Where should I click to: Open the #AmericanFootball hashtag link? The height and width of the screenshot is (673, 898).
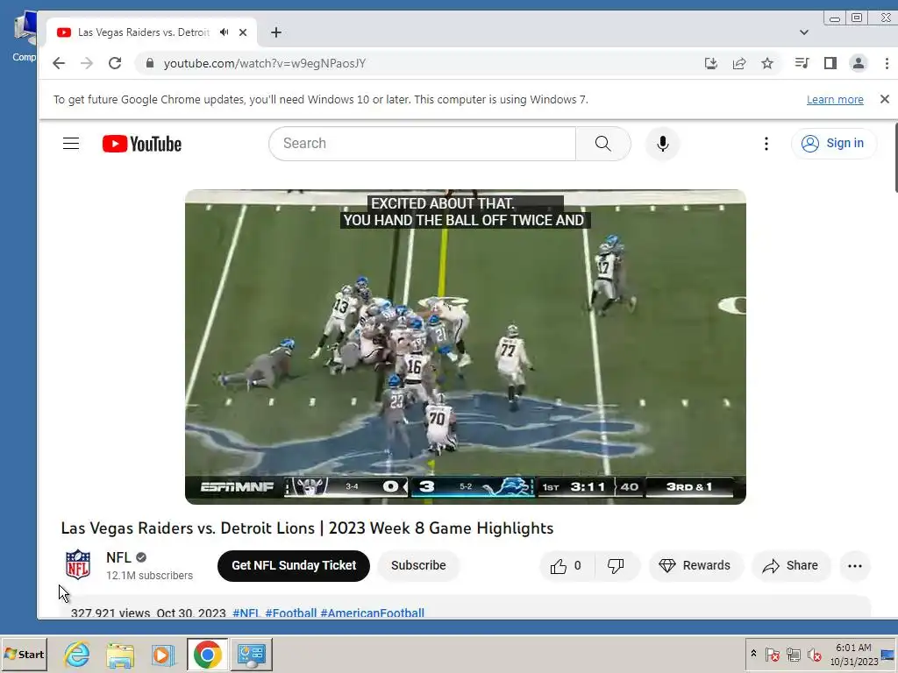point(372,613)
